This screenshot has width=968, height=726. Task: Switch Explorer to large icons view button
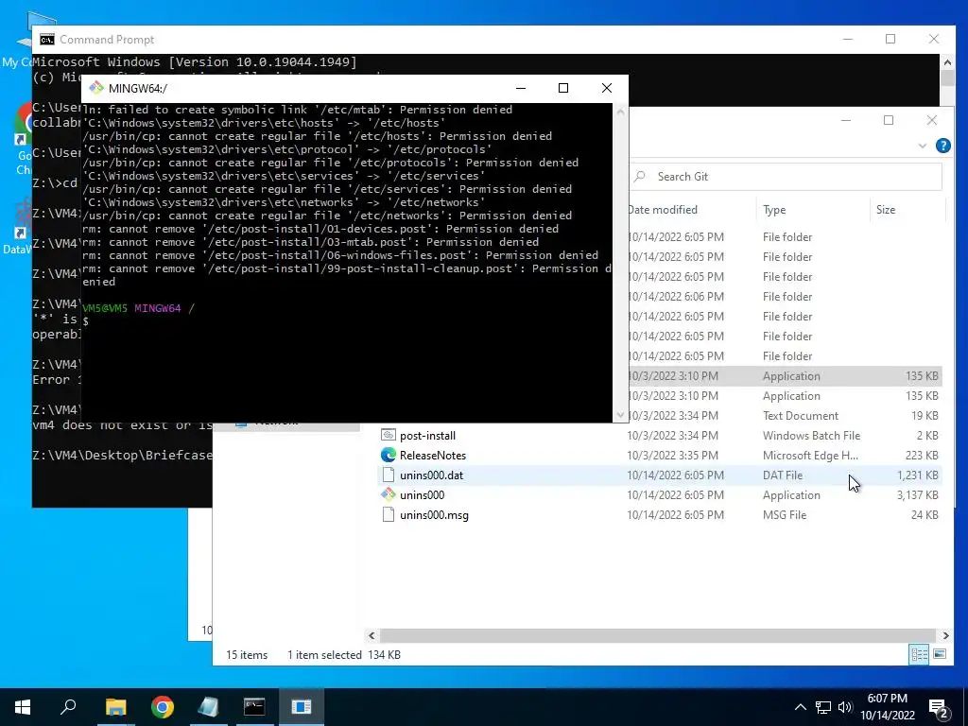tap(940, 654)
